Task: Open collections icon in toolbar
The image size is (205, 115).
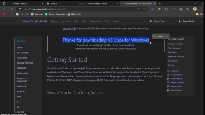Action: pos(181,9)
